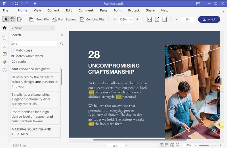Open the Convert tab
This screenshot has width=227, height=148.
pyautogui.click(x=53, y=10)
